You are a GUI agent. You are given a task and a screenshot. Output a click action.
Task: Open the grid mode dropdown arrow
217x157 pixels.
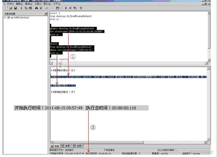coord(61,8)
